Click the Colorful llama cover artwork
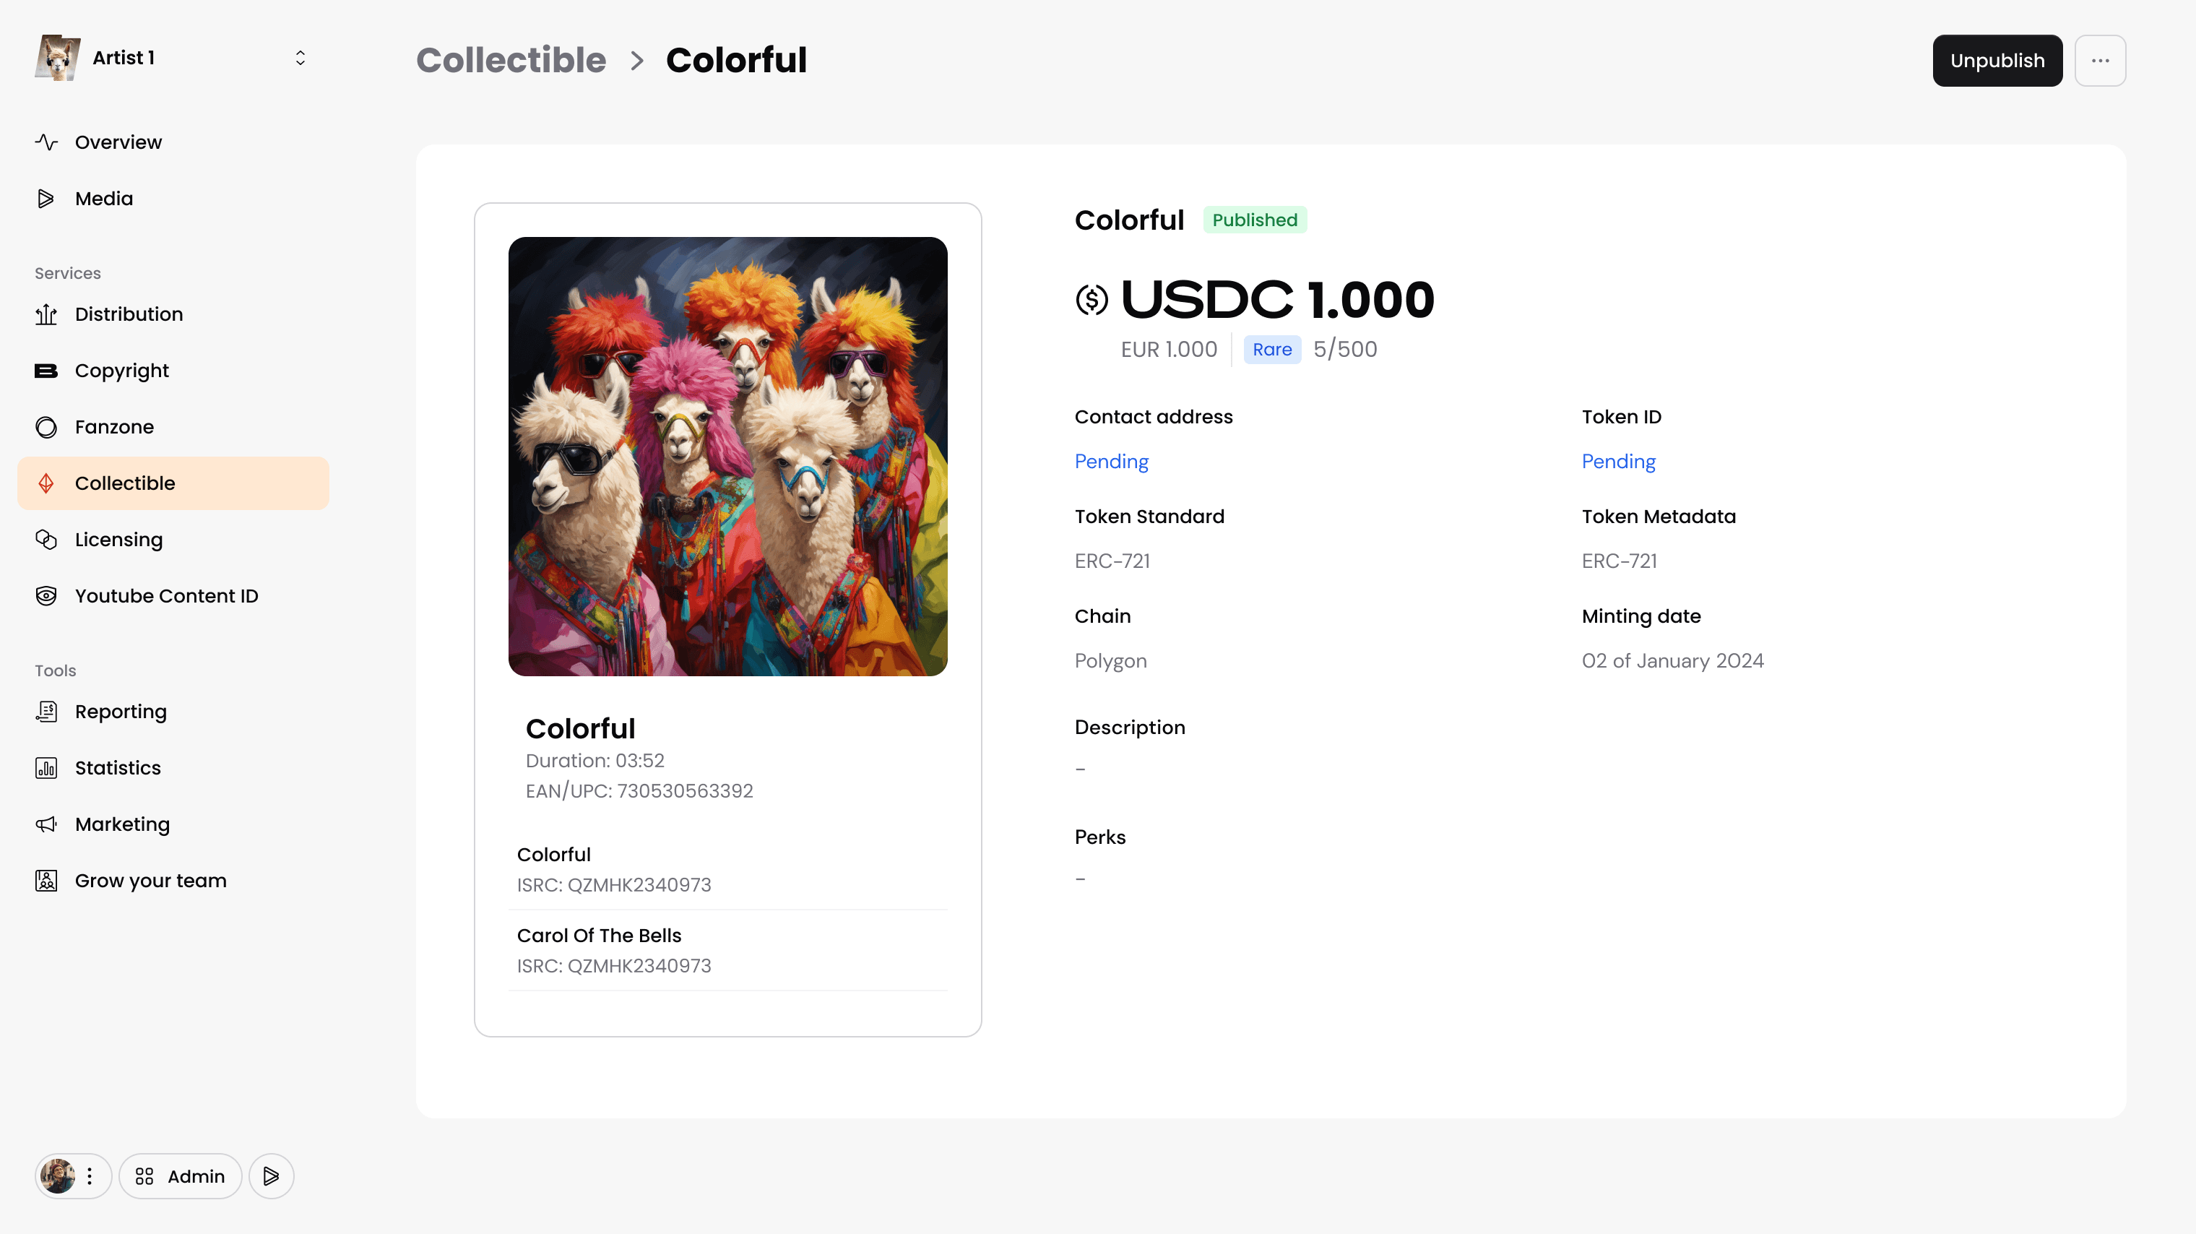This screenshot has height=1234, width=2196. coord(727,456)
